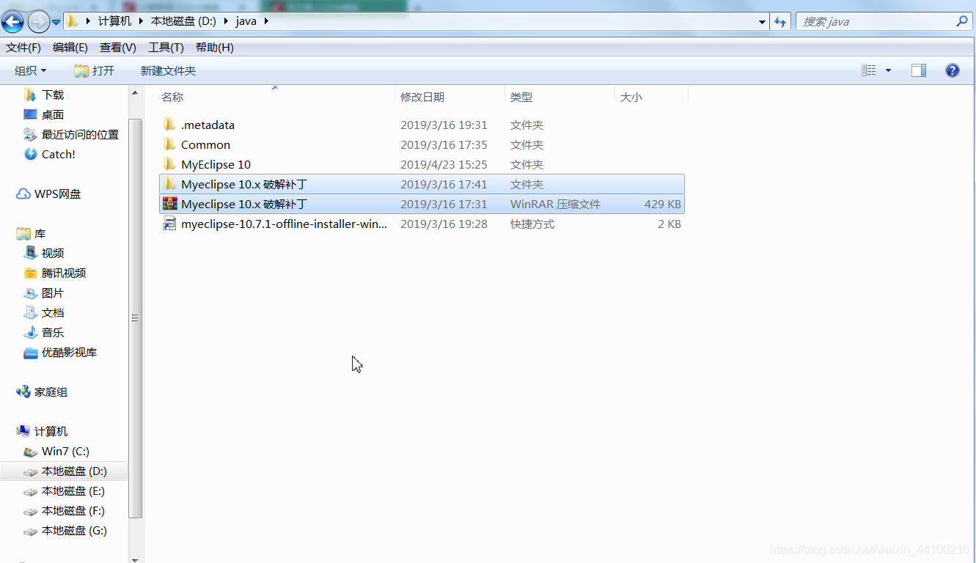The image size is (976, 563).
Task: Open 音乐 library in sidebar
Action: [x=53, y=332]
